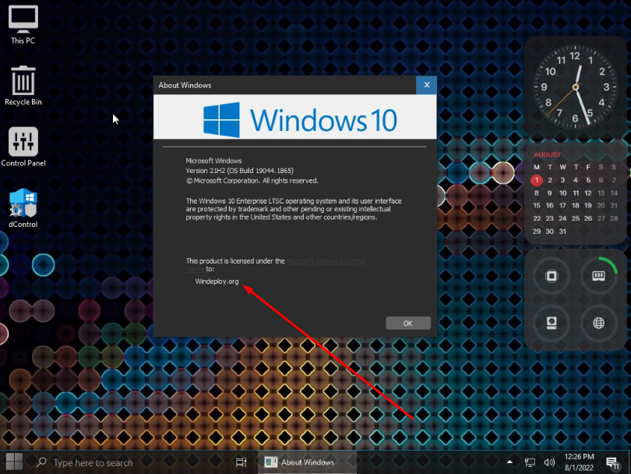The height and width of the screenshot is (474, 631).
Task: Click the CPU usage gauge widget
Action: point(552,276)
